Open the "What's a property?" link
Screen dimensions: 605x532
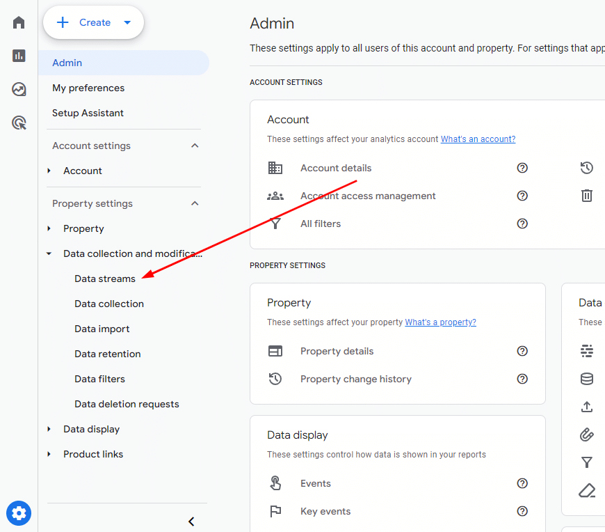(440, 322)
